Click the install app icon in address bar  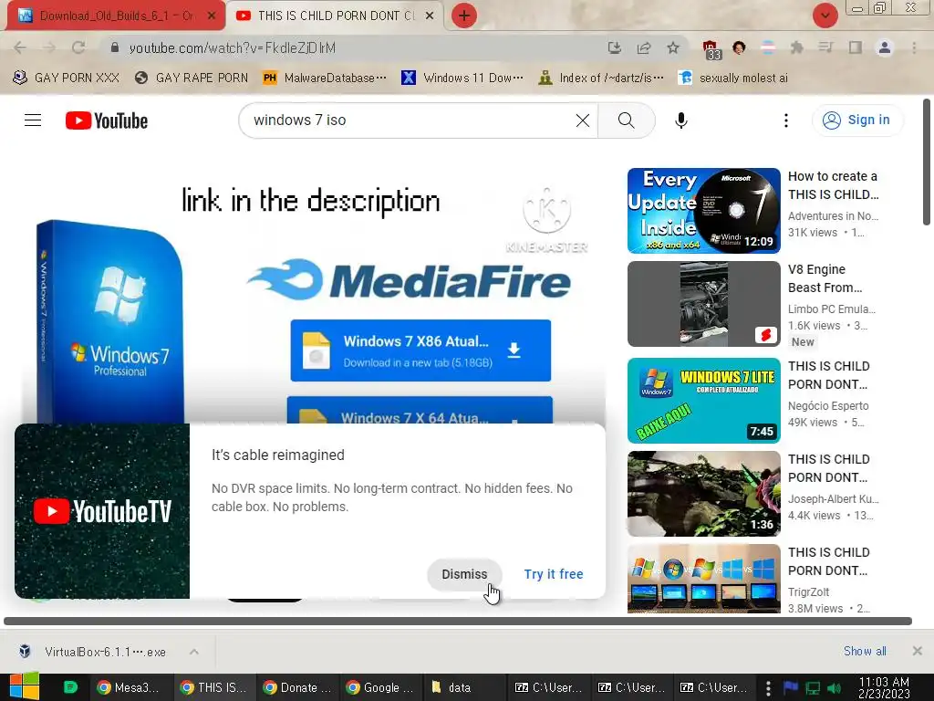tap(614, 47)
